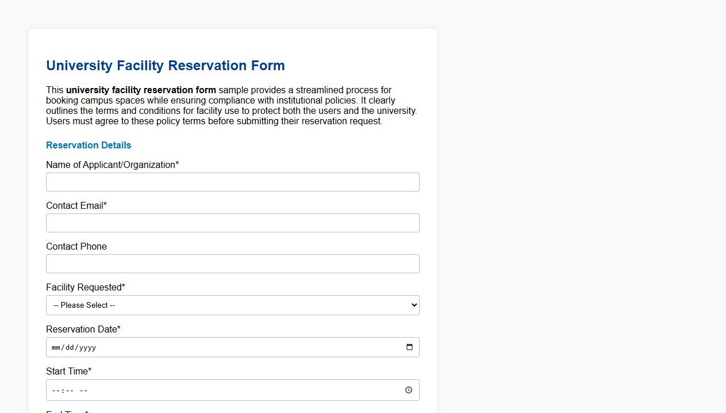Click the Contact Phone input field
726x413 pixels.
(x=232, y=263)
